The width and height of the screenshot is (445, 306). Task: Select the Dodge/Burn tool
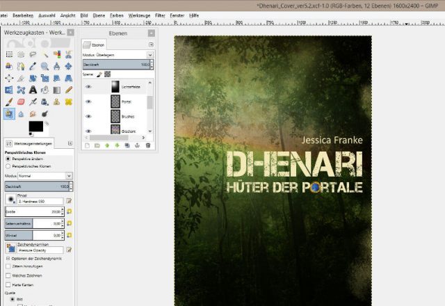[x=44, y=114]
